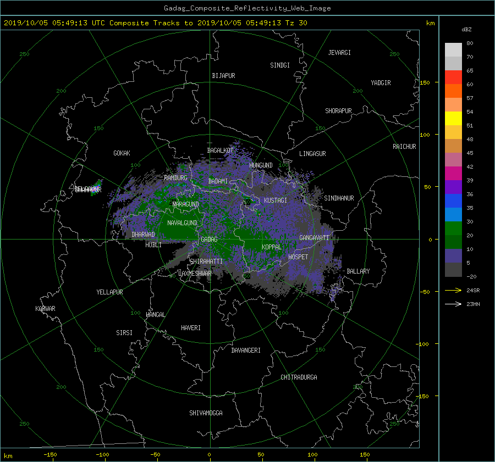This screenshot has width=495, height=462.
Task: Click the SIRSI city label
Action: (124, 333)
